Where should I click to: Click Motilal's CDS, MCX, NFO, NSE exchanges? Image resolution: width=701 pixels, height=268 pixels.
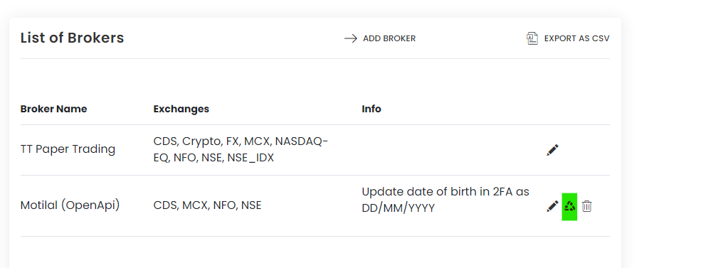(207, 205)
